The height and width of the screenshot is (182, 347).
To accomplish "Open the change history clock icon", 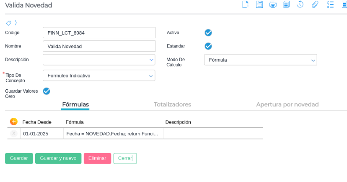I will point(300,5).
